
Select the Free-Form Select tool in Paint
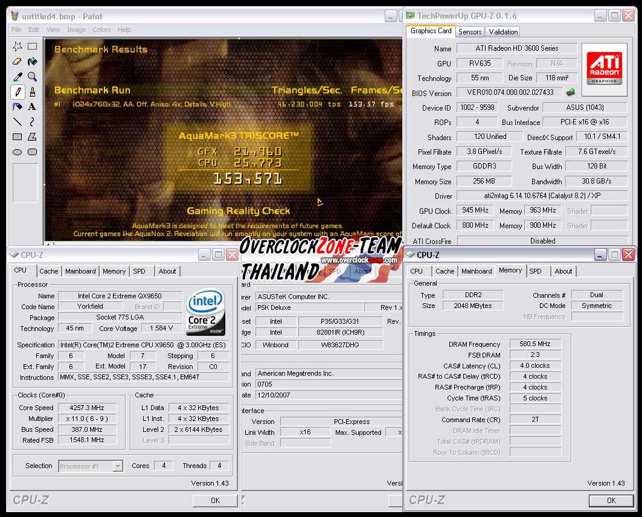click(x=17, y=47)
